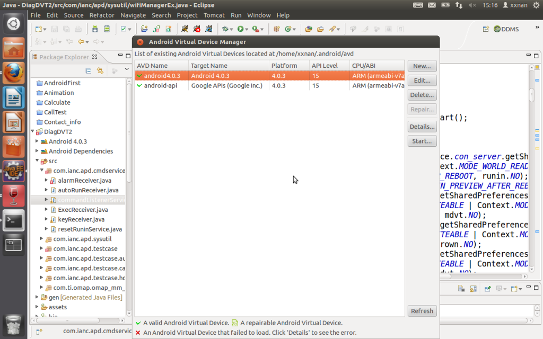543x339 pixels.
Task: Click the Target Name column header
Action: [229, 65]
